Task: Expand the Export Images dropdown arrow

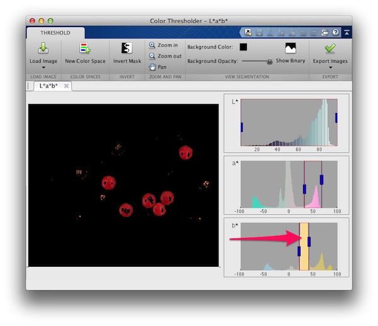Action: [x=329, y=67]
